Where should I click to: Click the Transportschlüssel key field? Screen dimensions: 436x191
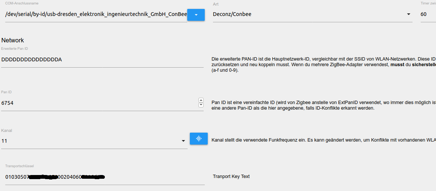[104, 177]
